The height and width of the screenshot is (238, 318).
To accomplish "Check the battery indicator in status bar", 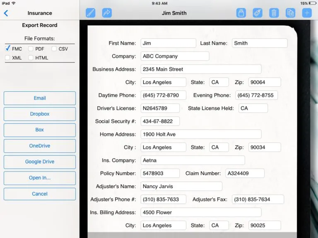I will (312, 3).
